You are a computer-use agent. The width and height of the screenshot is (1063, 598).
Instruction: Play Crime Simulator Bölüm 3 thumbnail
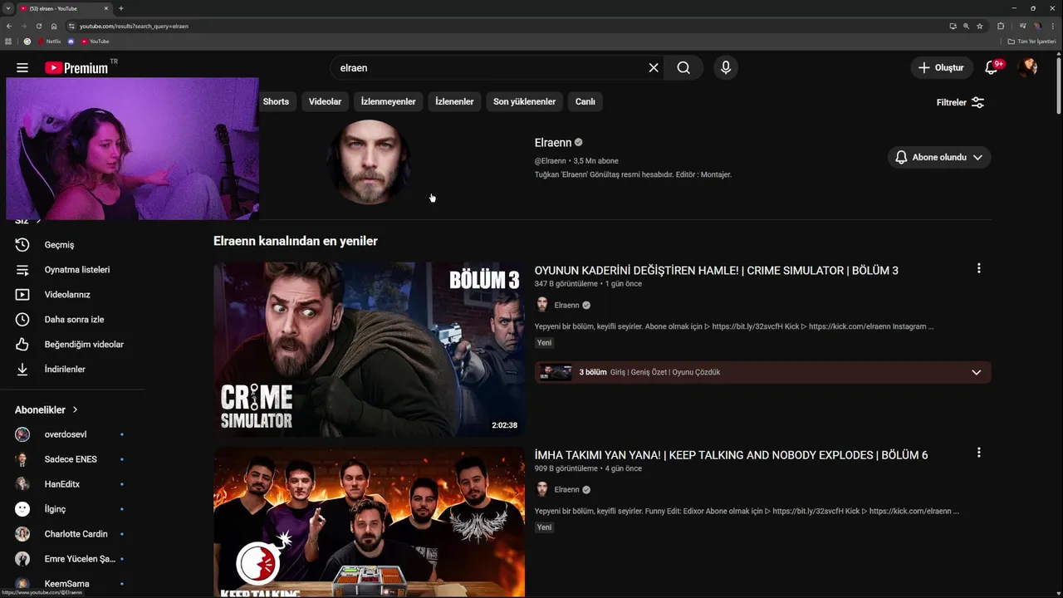click(x=369, y=350)
